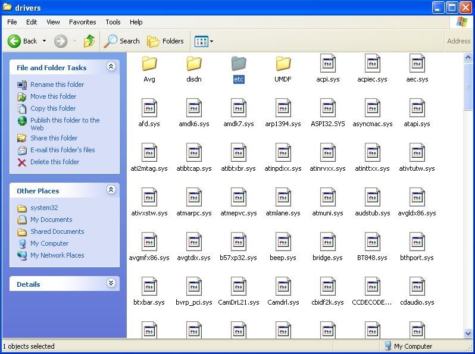Viewport: 475px width, 354px height.
Task: Select the acpi.sys file icon
Action: (328, 64)
